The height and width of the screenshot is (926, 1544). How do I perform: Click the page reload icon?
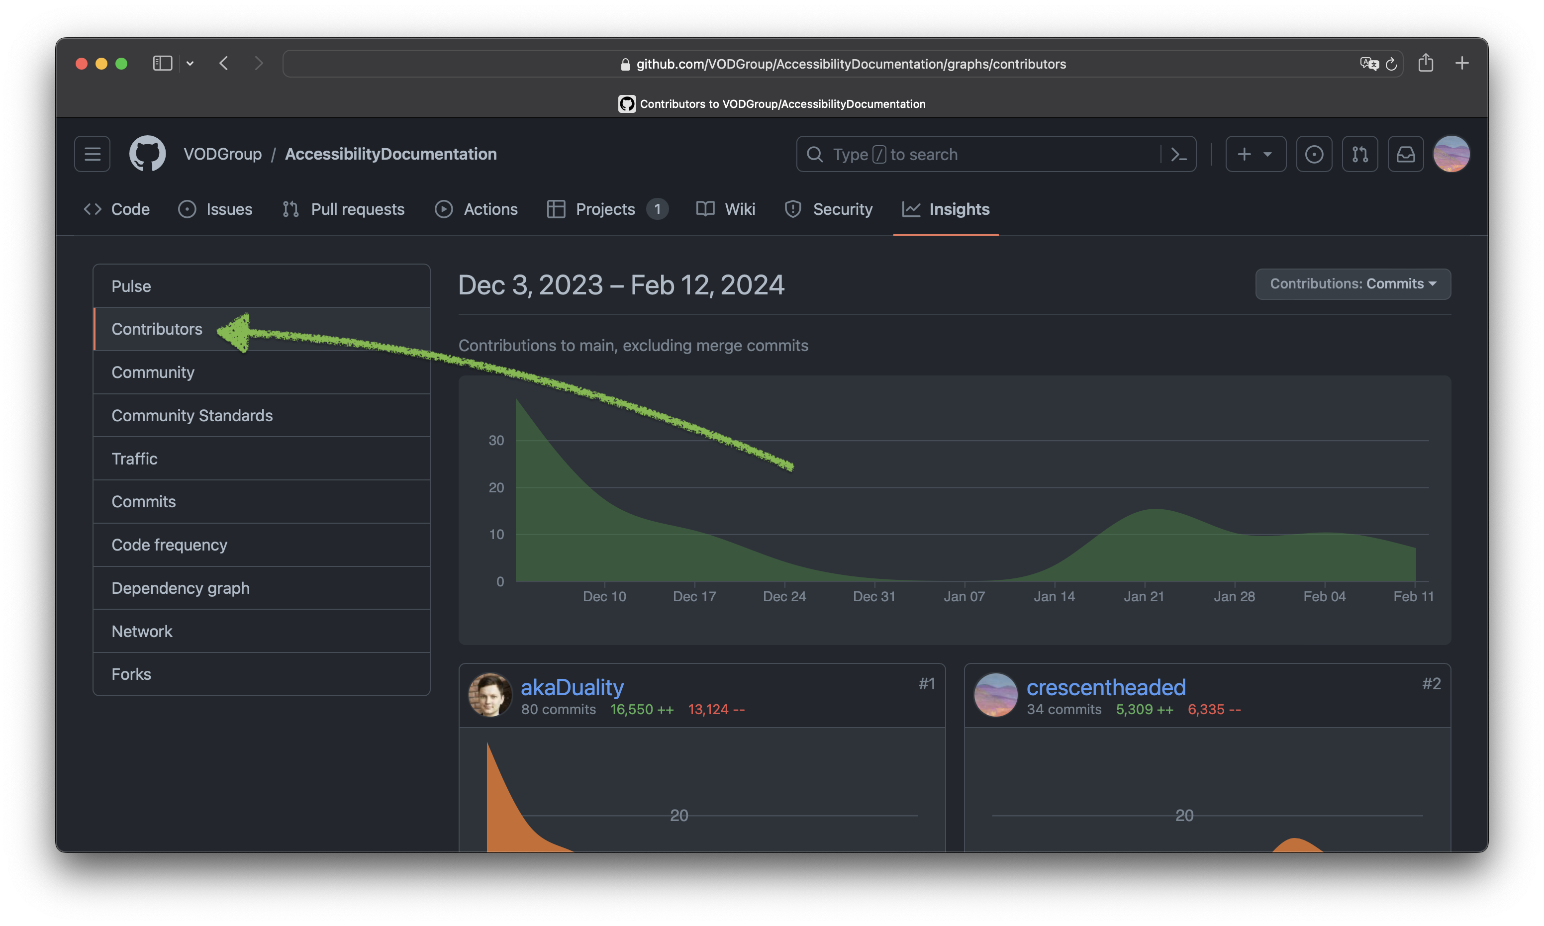1391,64
